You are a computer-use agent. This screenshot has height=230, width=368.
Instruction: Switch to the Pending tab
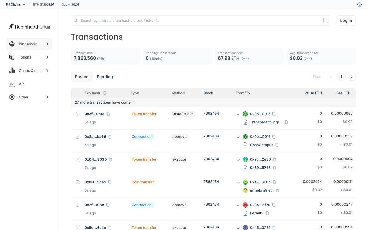point(105,77)
